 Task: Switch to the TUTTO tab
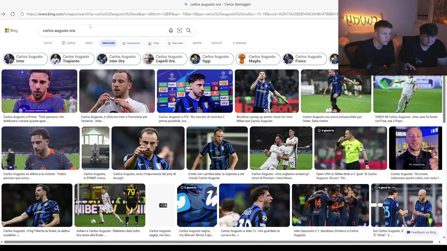click(x=48, y=43)
